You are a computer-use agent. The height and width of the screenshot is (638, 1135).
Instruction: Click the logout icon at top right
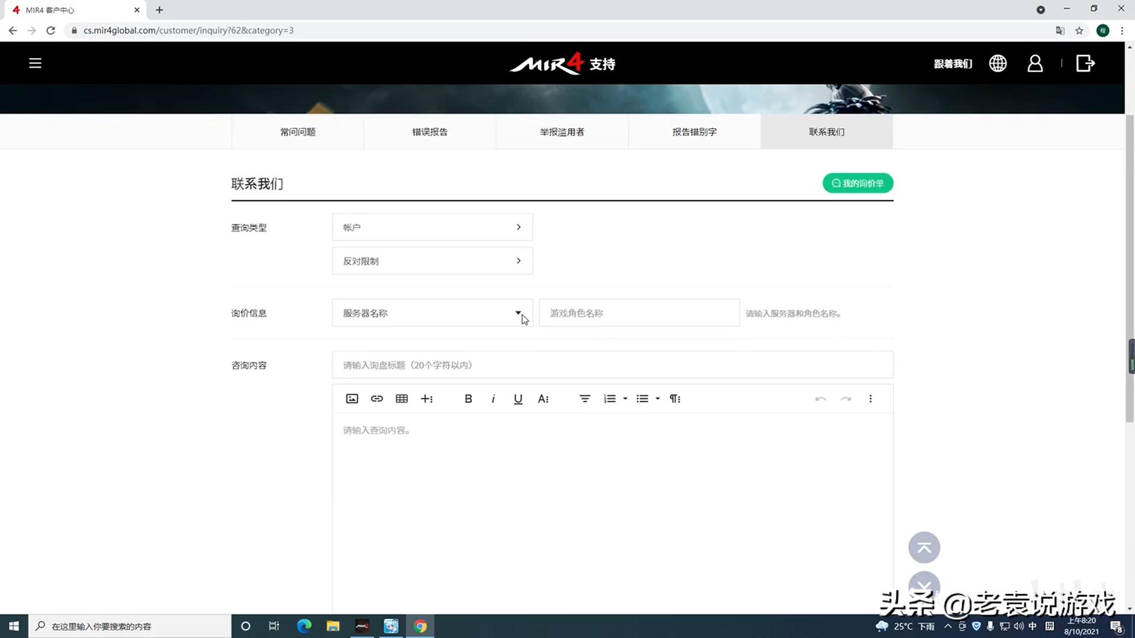pos(1085,63)
